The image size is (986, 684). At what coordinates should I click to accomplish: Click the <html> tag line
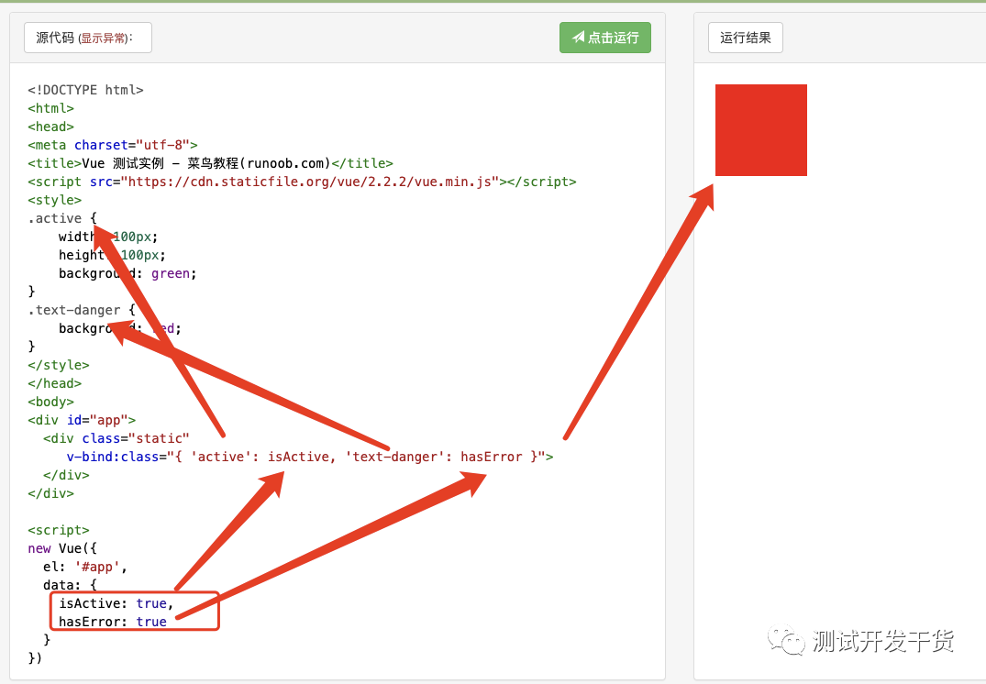51,109
